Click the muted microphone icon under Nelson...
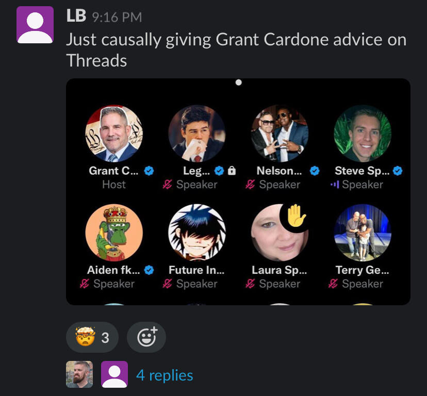427x396 pixels. pyautogui.click(x=250, y=185)
